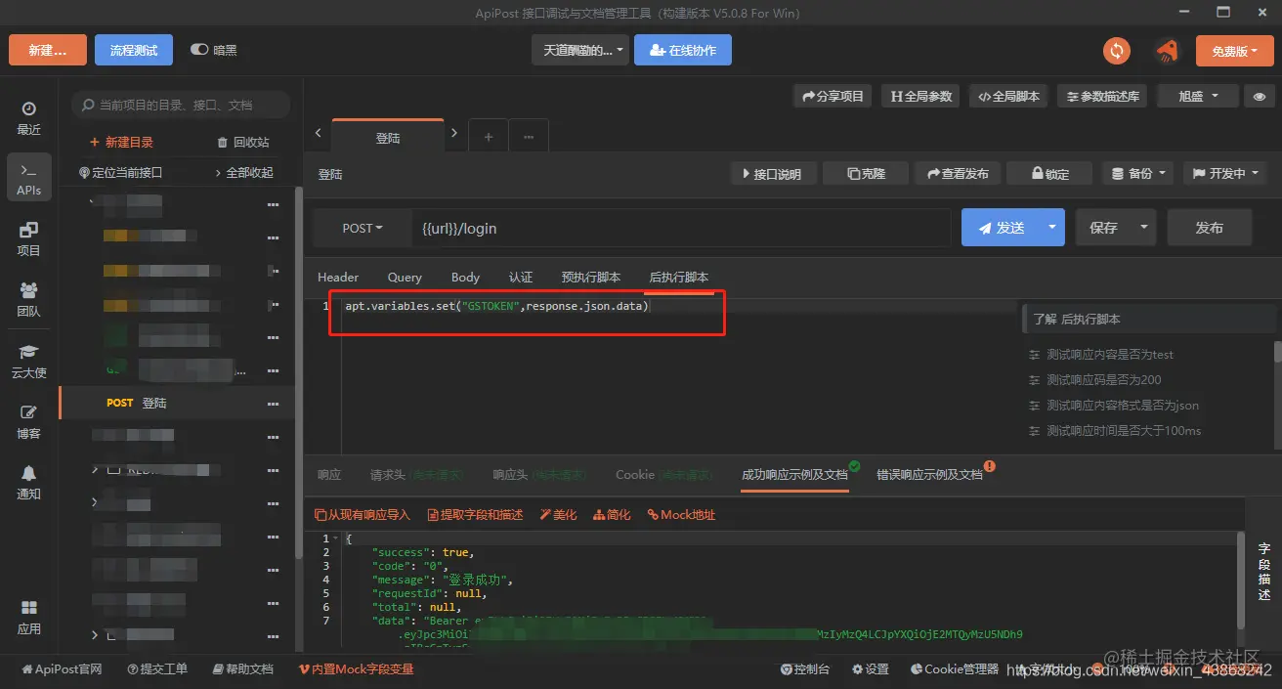The width and height of the screenshot is (1282, 689).
Task: Open the POST method dropdown
Action: click(363, 228)
